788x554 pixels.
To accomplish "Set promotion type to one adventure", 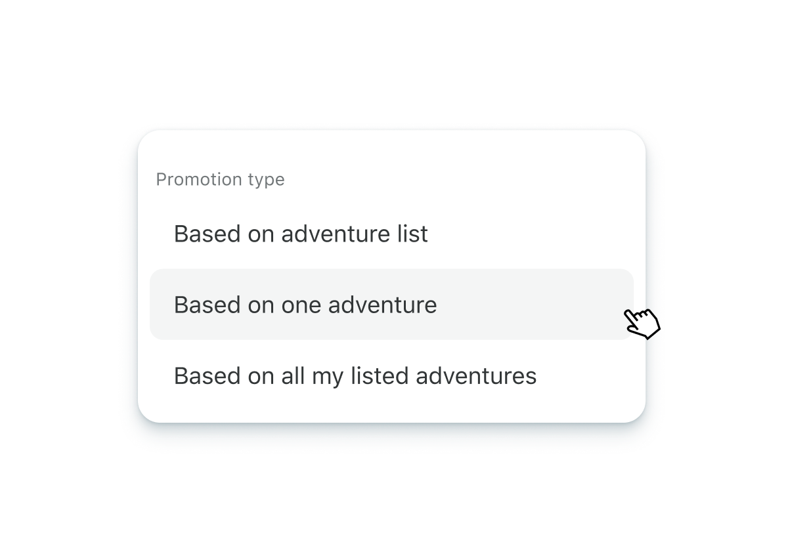I will click(305, 305).
